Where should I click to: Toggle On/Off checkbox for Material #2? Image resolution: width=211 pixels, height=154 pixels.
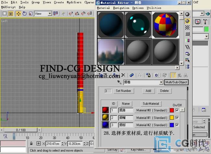pos(177,125)
